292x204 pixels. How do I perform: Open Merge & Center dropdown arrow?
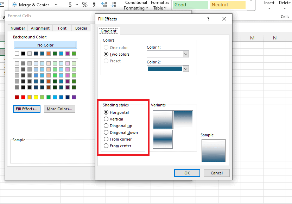(56, 5)
